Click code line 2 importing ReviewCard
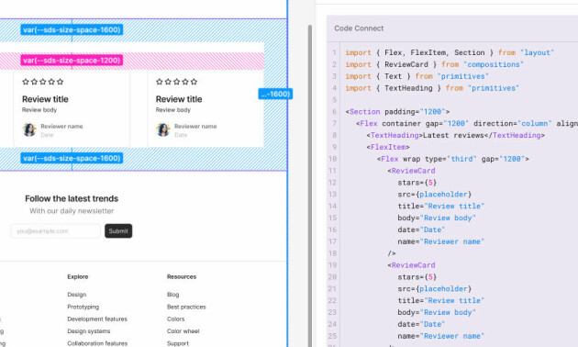 434,64
